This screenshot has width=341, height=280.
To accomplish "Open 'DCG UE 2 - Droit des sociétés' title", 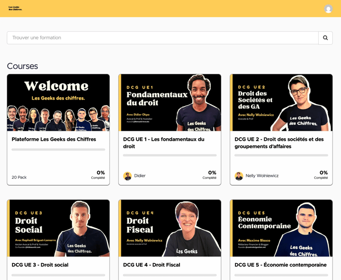I will coord(279,143).
